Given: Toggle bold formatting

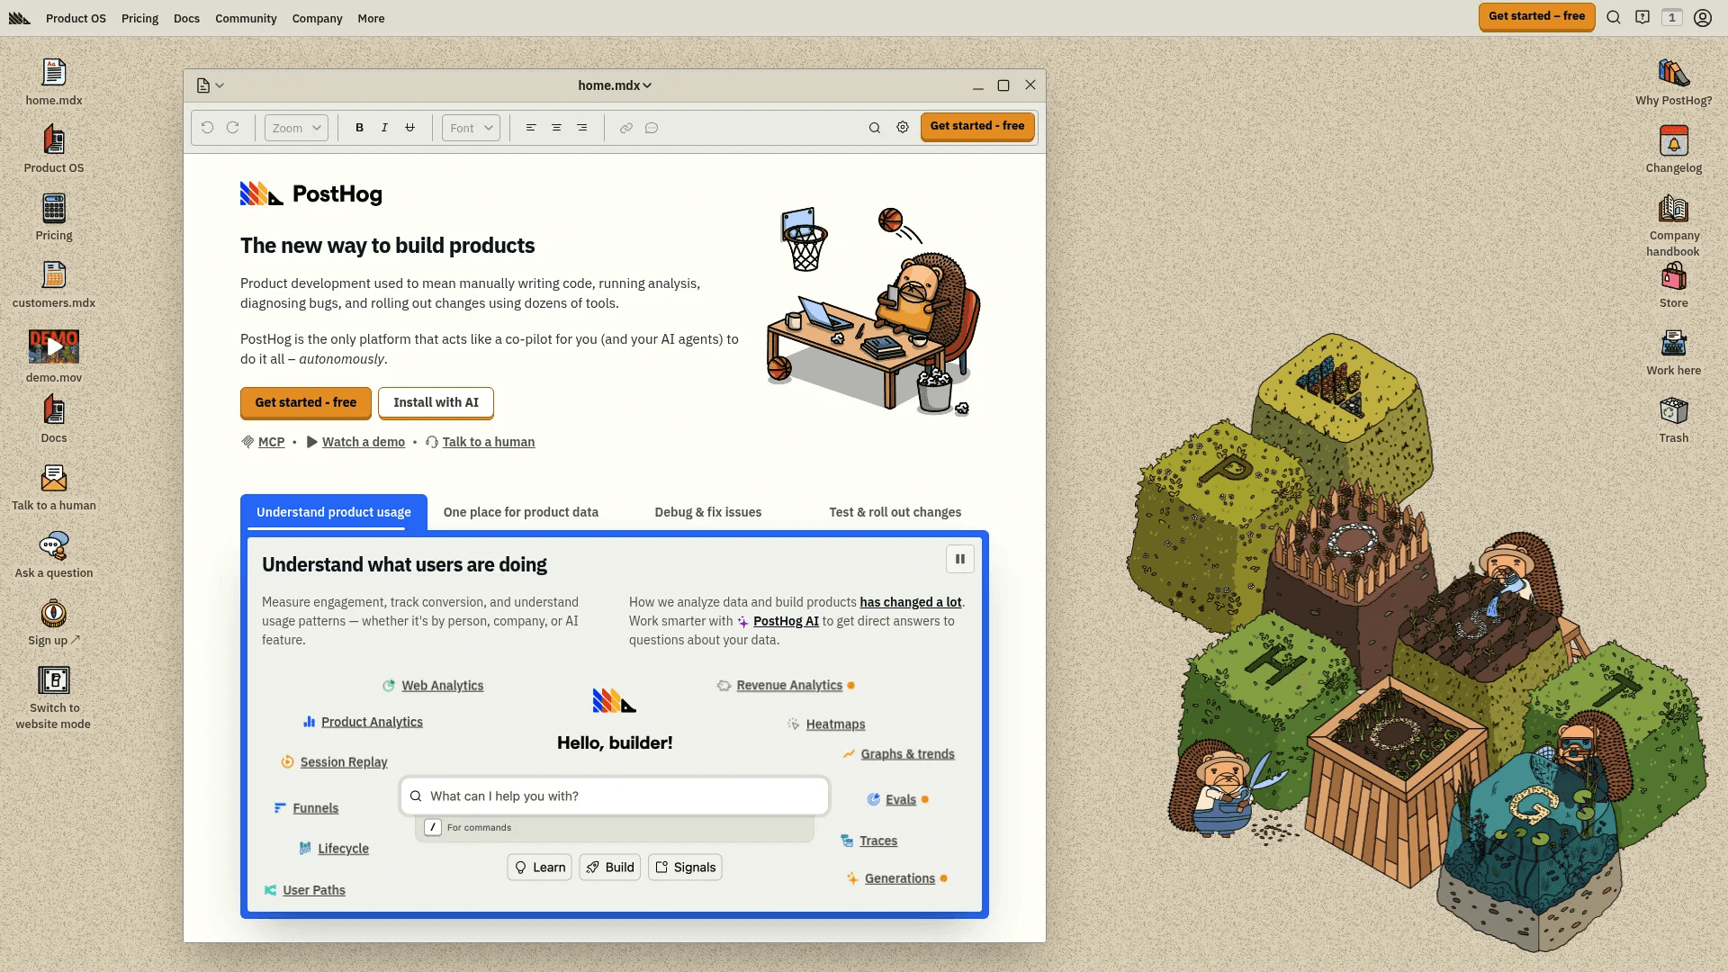Looking at the screenshot, I should click(359, 128).
